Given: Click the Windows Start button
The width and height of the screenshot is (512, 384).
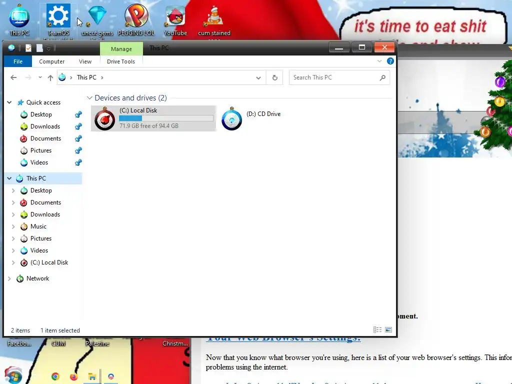Looking at the screenshot, I should pyautogui.click(x=13, y=375).
